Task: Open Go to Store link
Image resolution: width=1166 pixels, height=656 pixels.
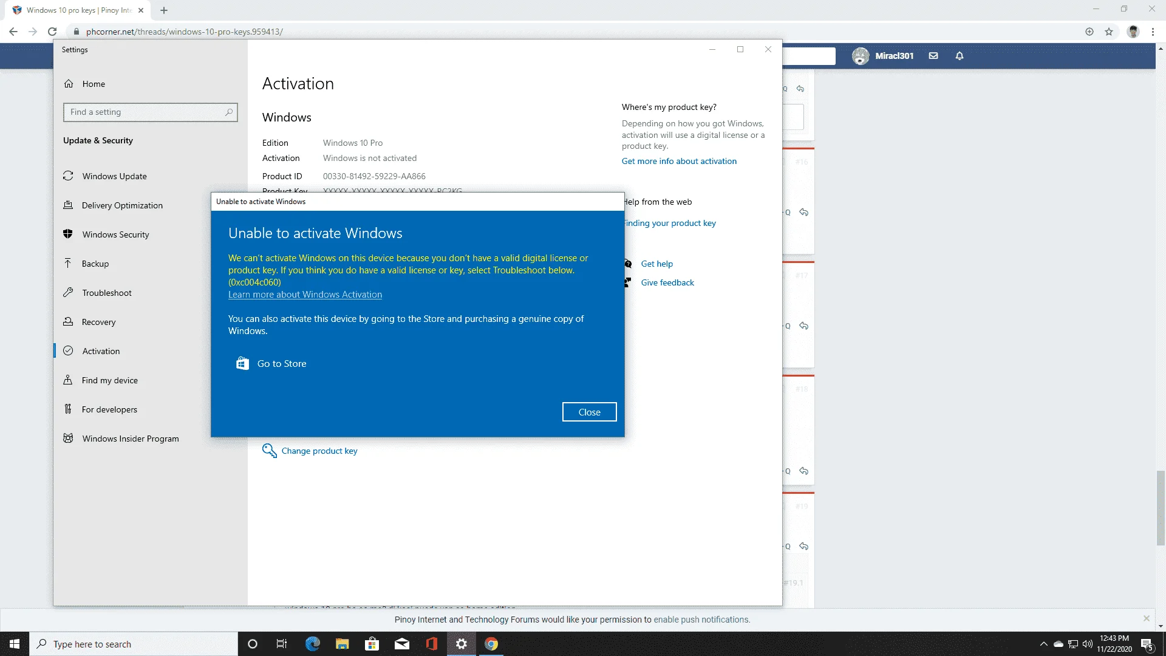Action: 282,363
